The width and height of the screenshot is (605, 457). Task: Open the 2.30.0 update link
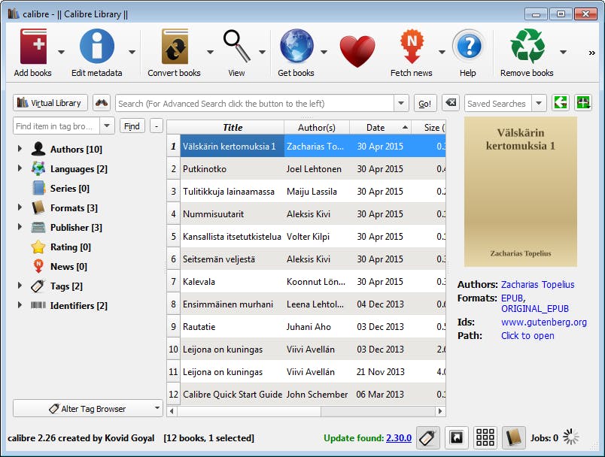pyautogui.click(x=399, y=438)
